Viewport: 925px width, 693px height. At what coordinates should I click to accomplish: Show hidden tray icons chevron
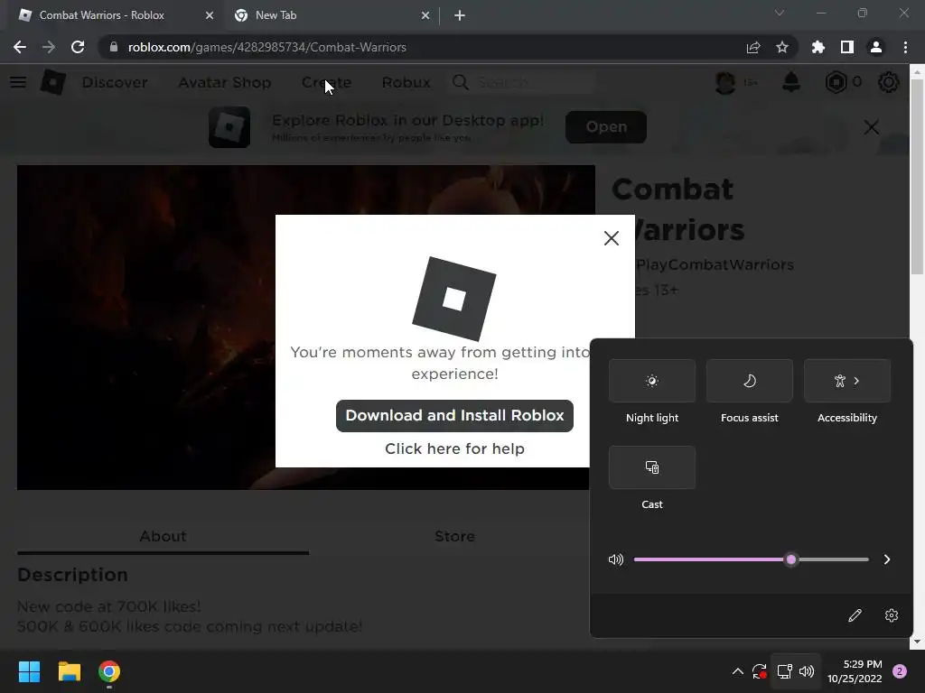coord(737,671)
